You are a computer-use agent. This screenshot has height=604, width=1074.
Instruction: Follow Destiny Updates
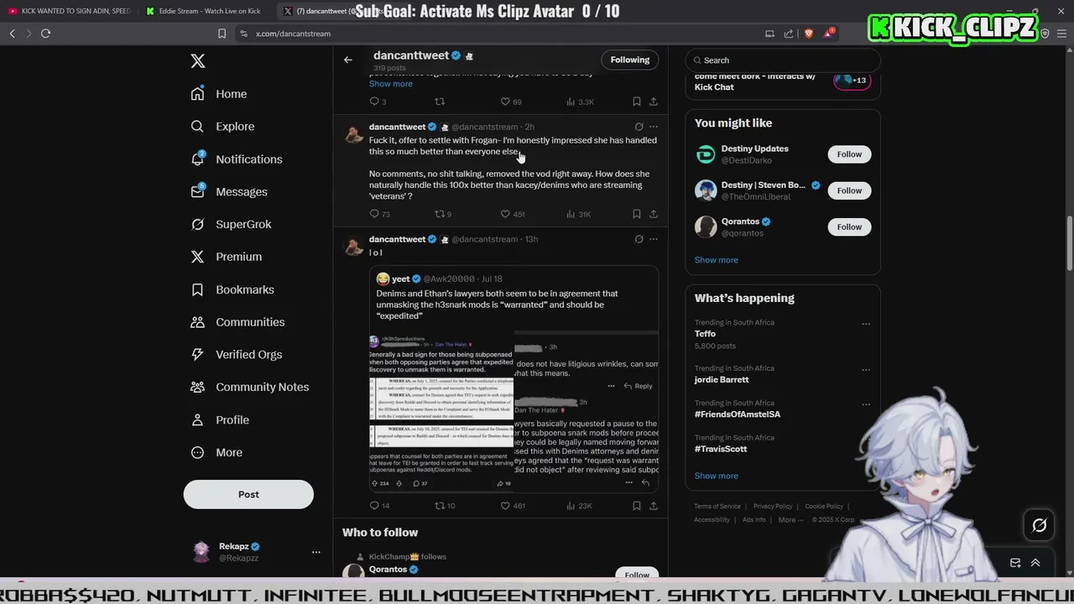pyautogui.click(x=849, y=154)
